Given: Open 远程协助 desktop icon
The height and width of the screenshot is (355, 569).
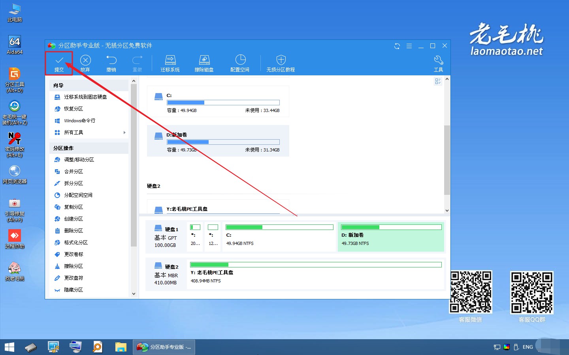Looking at the screenshot, I should click(15, 239).
